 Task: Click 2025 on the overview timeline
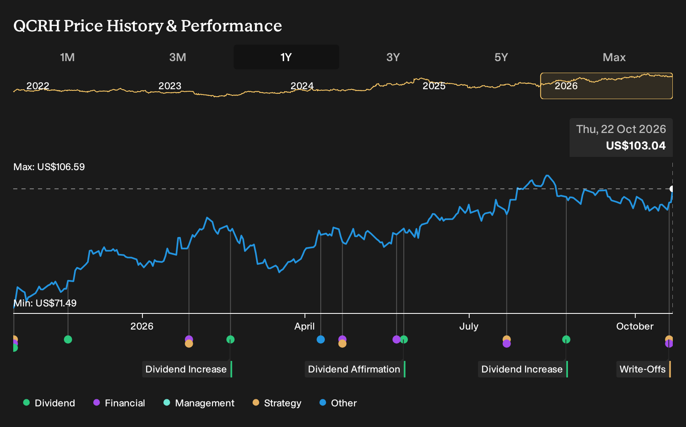pos(434,86)
